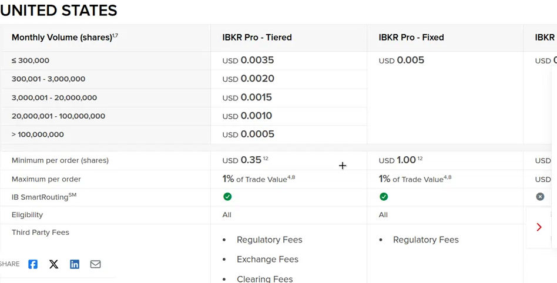Select the IBKR Pro - Tiered column header
The height and width of the screenshot is (283, 557).
click(257, 38)
